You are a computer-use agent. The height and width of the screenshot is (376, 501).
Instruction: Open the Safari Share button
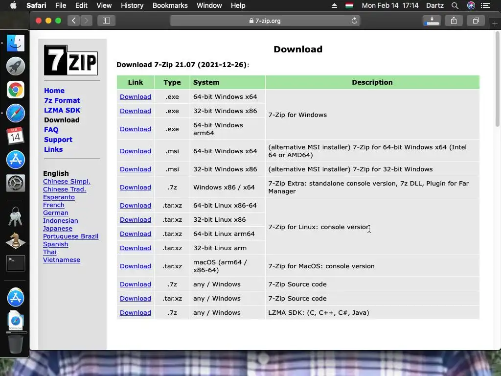pyautogui.click(x=454, y=21)
